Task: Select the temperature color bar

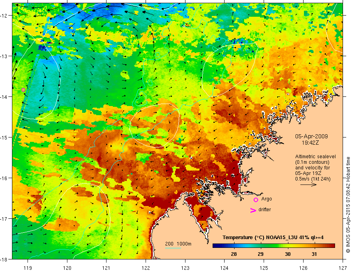Action: [x=274, y=246]
